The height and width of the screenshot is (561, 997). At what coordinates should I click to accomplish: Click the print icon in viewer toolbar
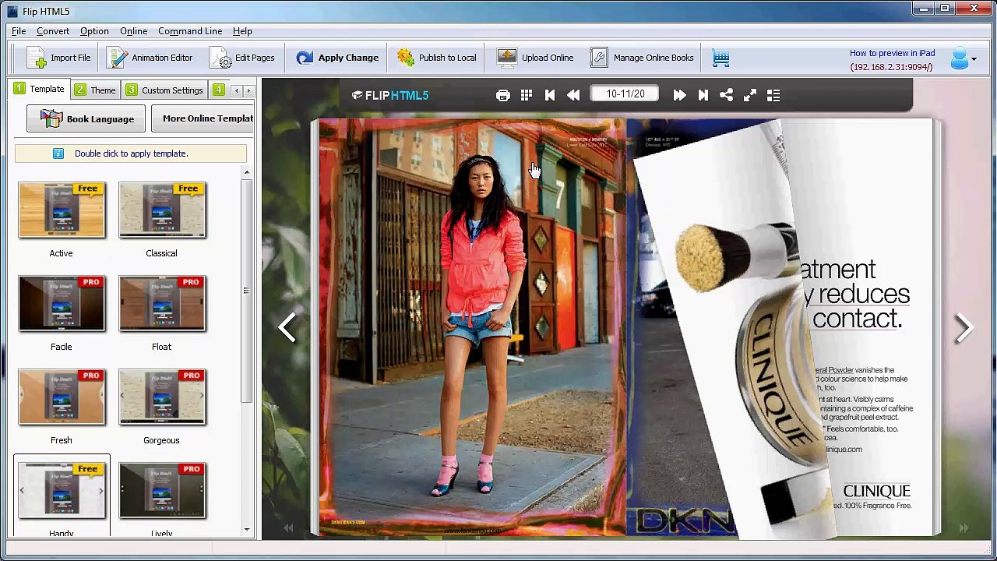[502, 95]
